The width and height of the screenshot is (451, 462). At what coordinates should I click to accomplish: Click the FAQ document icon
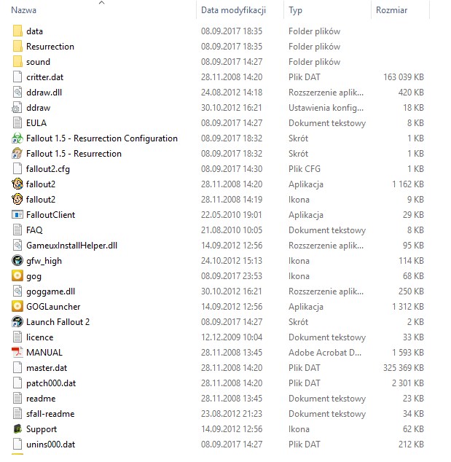pos(17,230)
